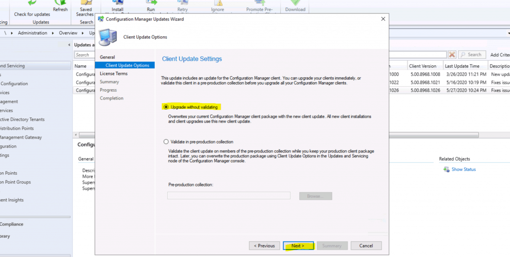Collapse the navigation pane with the arrow

click(x=69, y=44)
